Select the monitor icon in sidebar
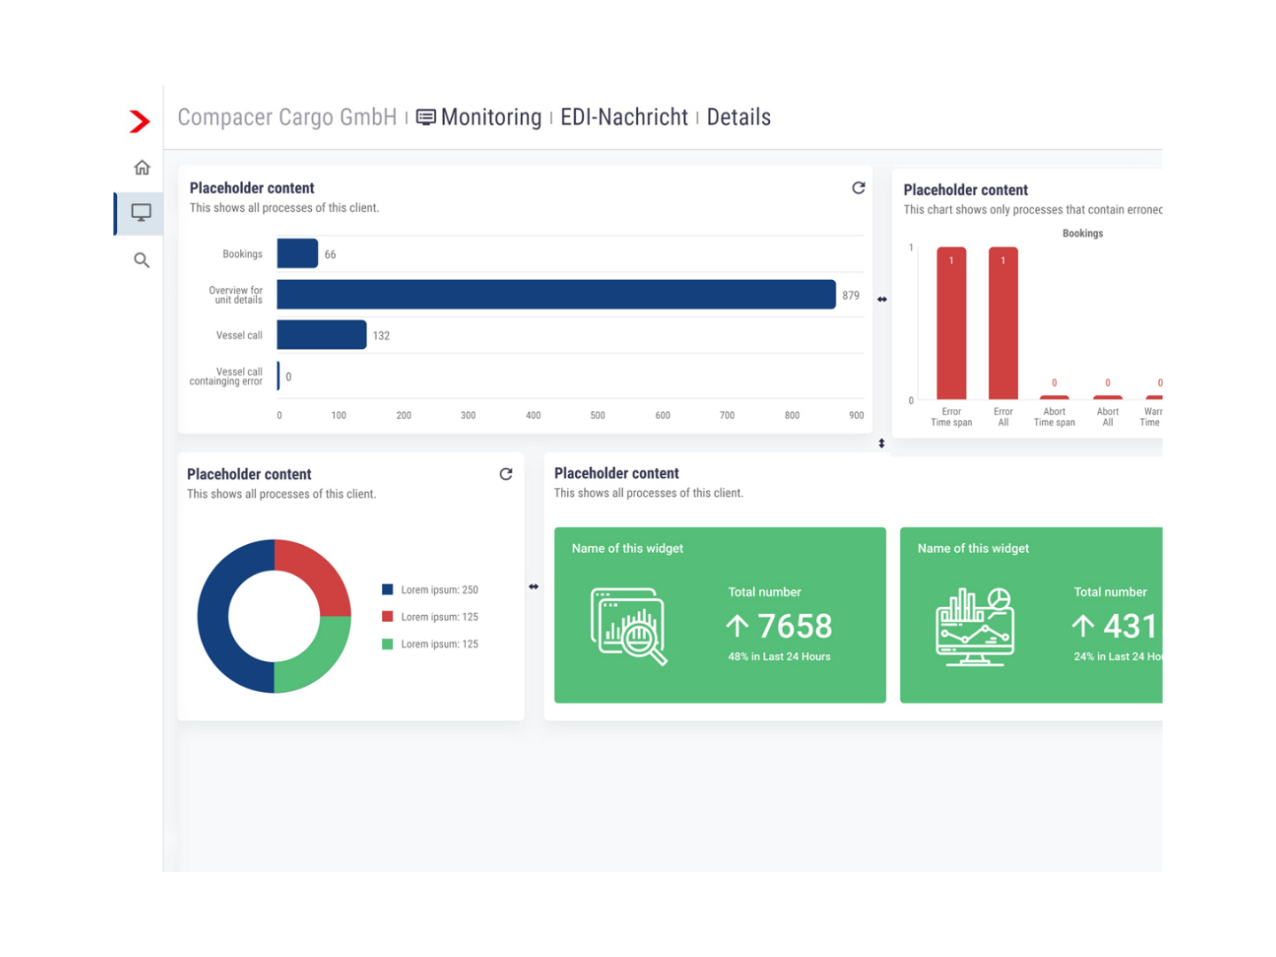This screenshot has height=957, width=1276. pyautogui.click(x=141, y=213)
